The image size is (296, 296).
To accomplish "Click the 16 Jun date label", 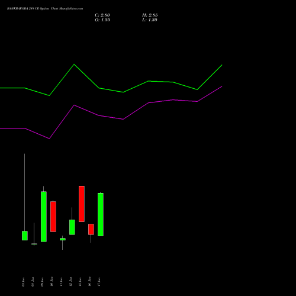I will pyautogui.click(x=89, y=282).
